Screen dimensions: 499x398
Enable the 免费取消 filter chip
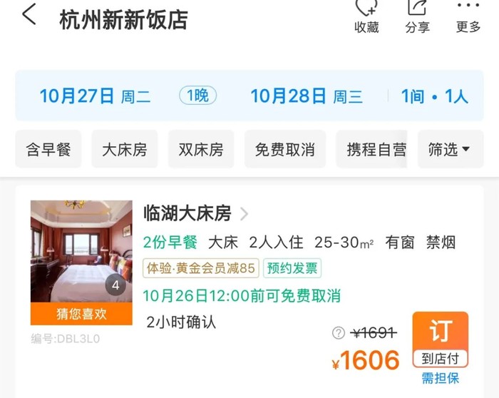pyautogui.click(x=285, y=149)
